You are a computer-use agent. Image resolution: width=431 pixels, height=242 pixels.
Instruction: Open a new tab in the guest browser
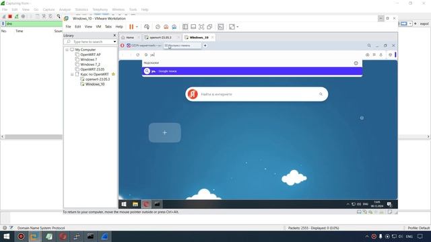pos(205,46)
